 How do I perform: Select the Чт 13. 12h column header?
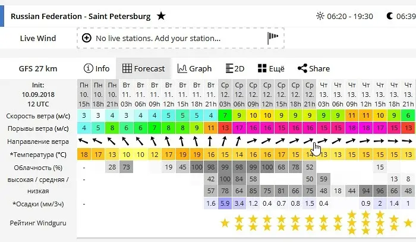pos(366,95)
